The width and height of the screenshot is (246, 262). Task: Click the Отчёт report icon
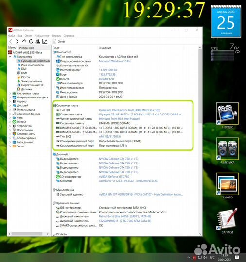tap(54, 41)
